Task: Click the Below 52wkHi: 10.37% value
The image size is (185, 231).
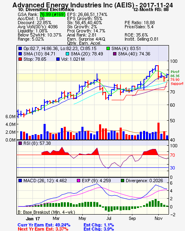Action: (40, 35)
